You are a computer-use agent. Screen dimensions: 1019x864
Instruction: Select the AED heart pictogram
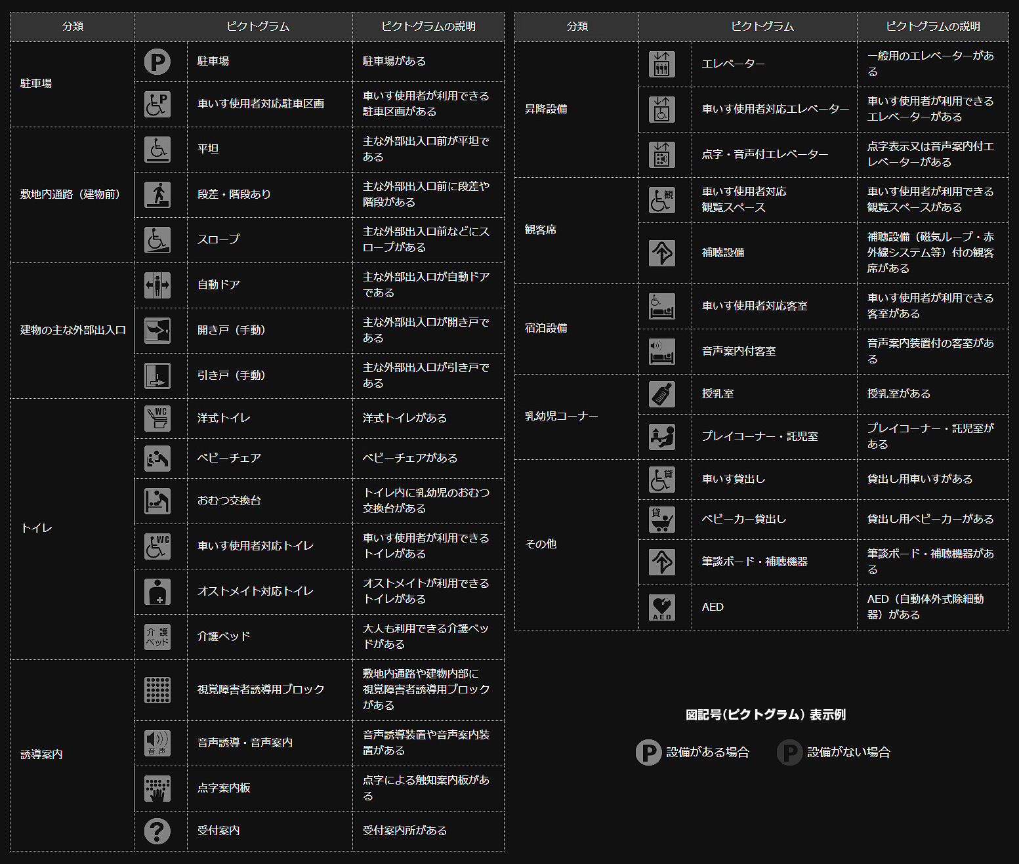coord(662,607)
